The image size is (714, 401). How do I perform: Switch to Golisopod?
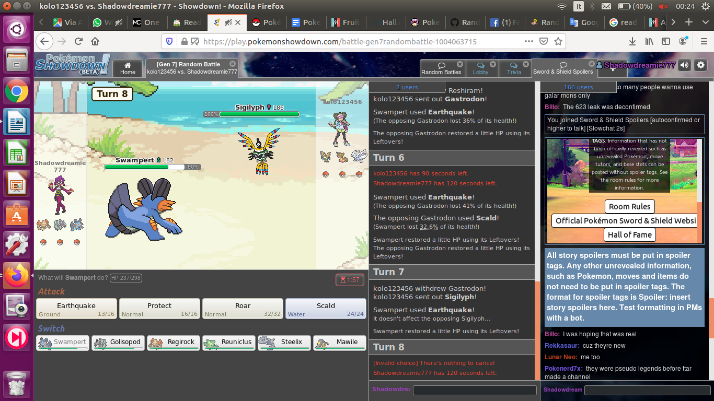pos(118,343)
